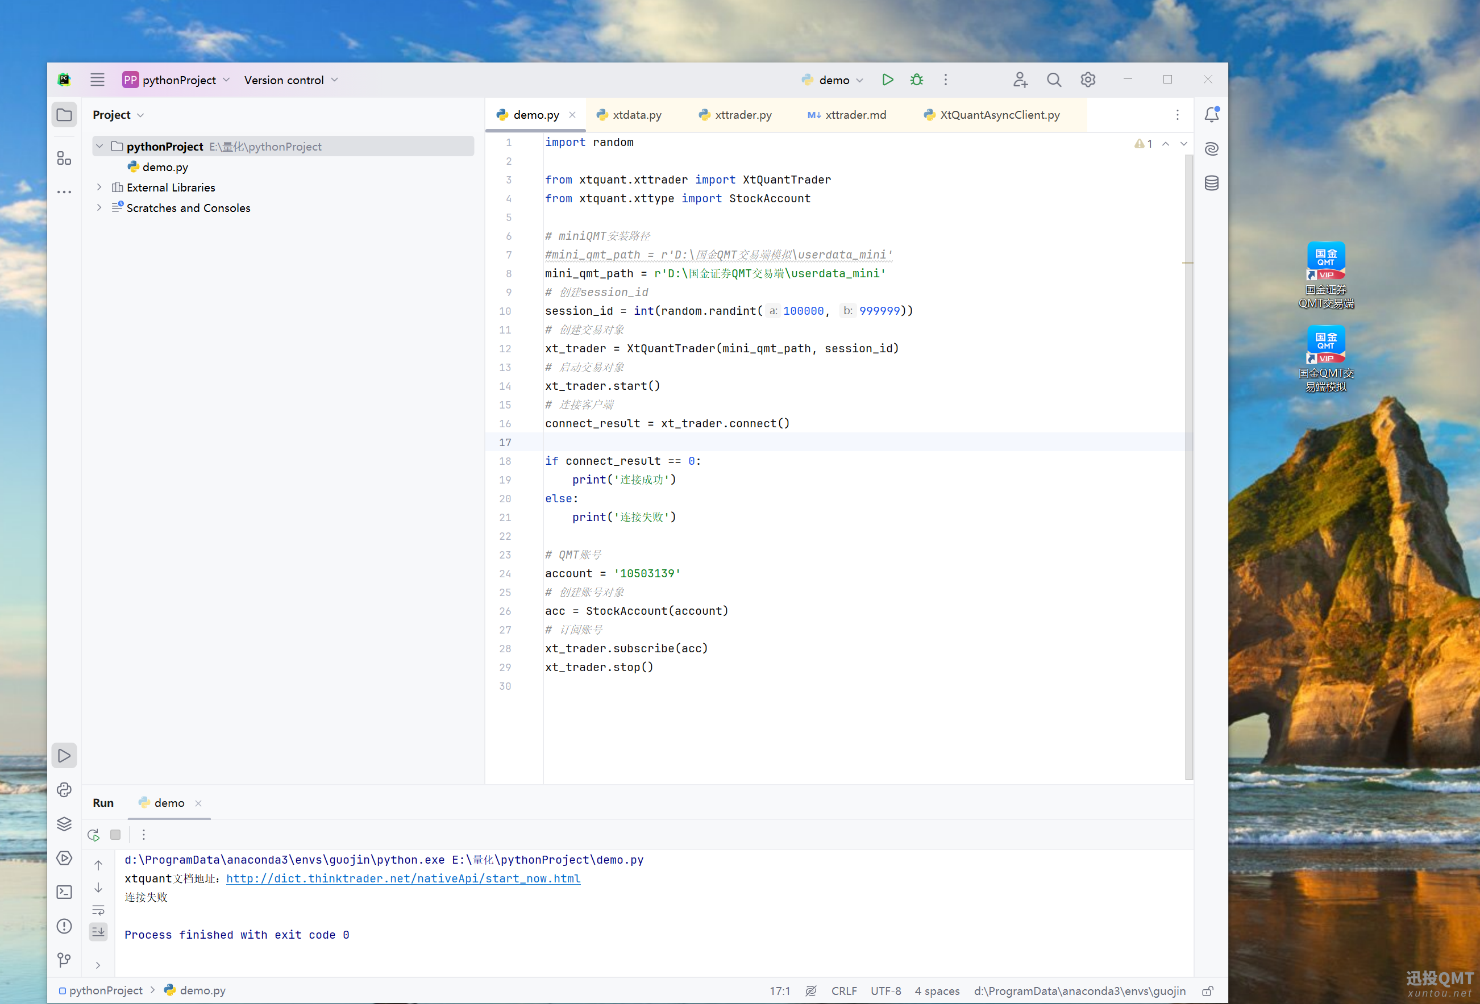Jump up the stack trace arrow
Viewport: 1480px width, 1004px height.
(x=98, y=865)
